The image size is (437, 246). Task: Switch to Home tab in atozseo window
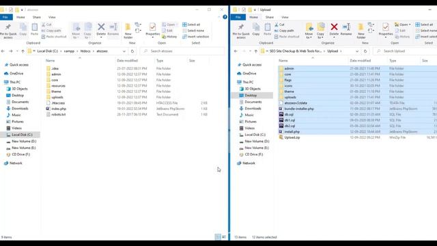(20, 17)
